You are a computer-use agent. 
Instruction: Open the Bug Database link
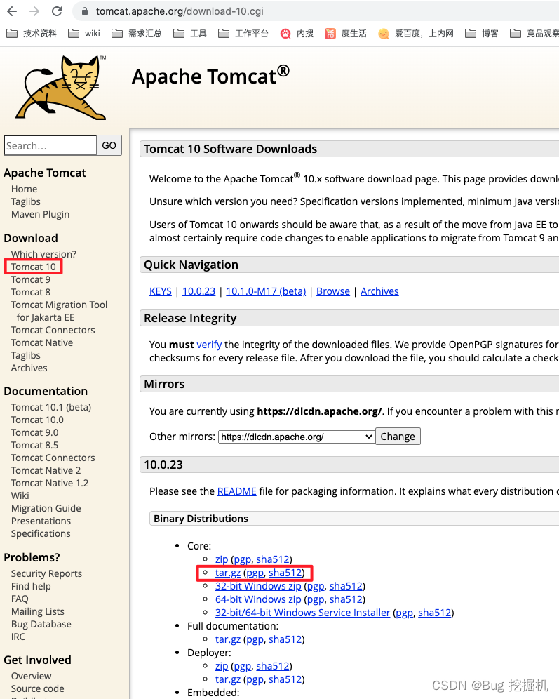[41, 624]
